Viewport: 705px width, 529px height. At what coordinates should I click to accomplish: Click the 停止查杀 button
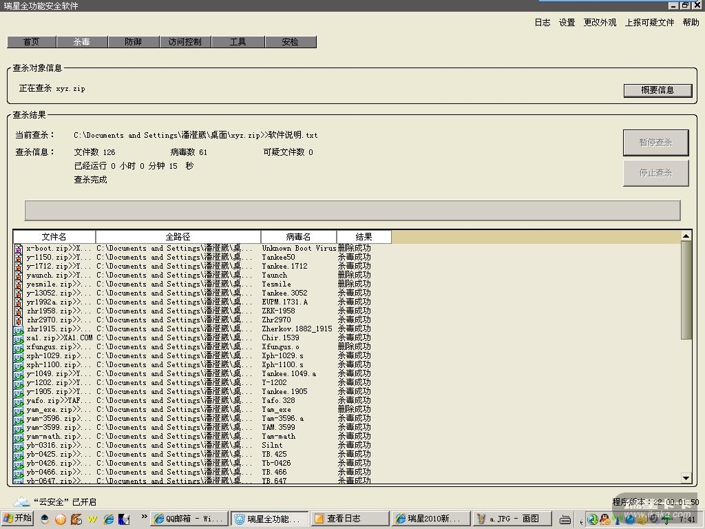point(655,173)
